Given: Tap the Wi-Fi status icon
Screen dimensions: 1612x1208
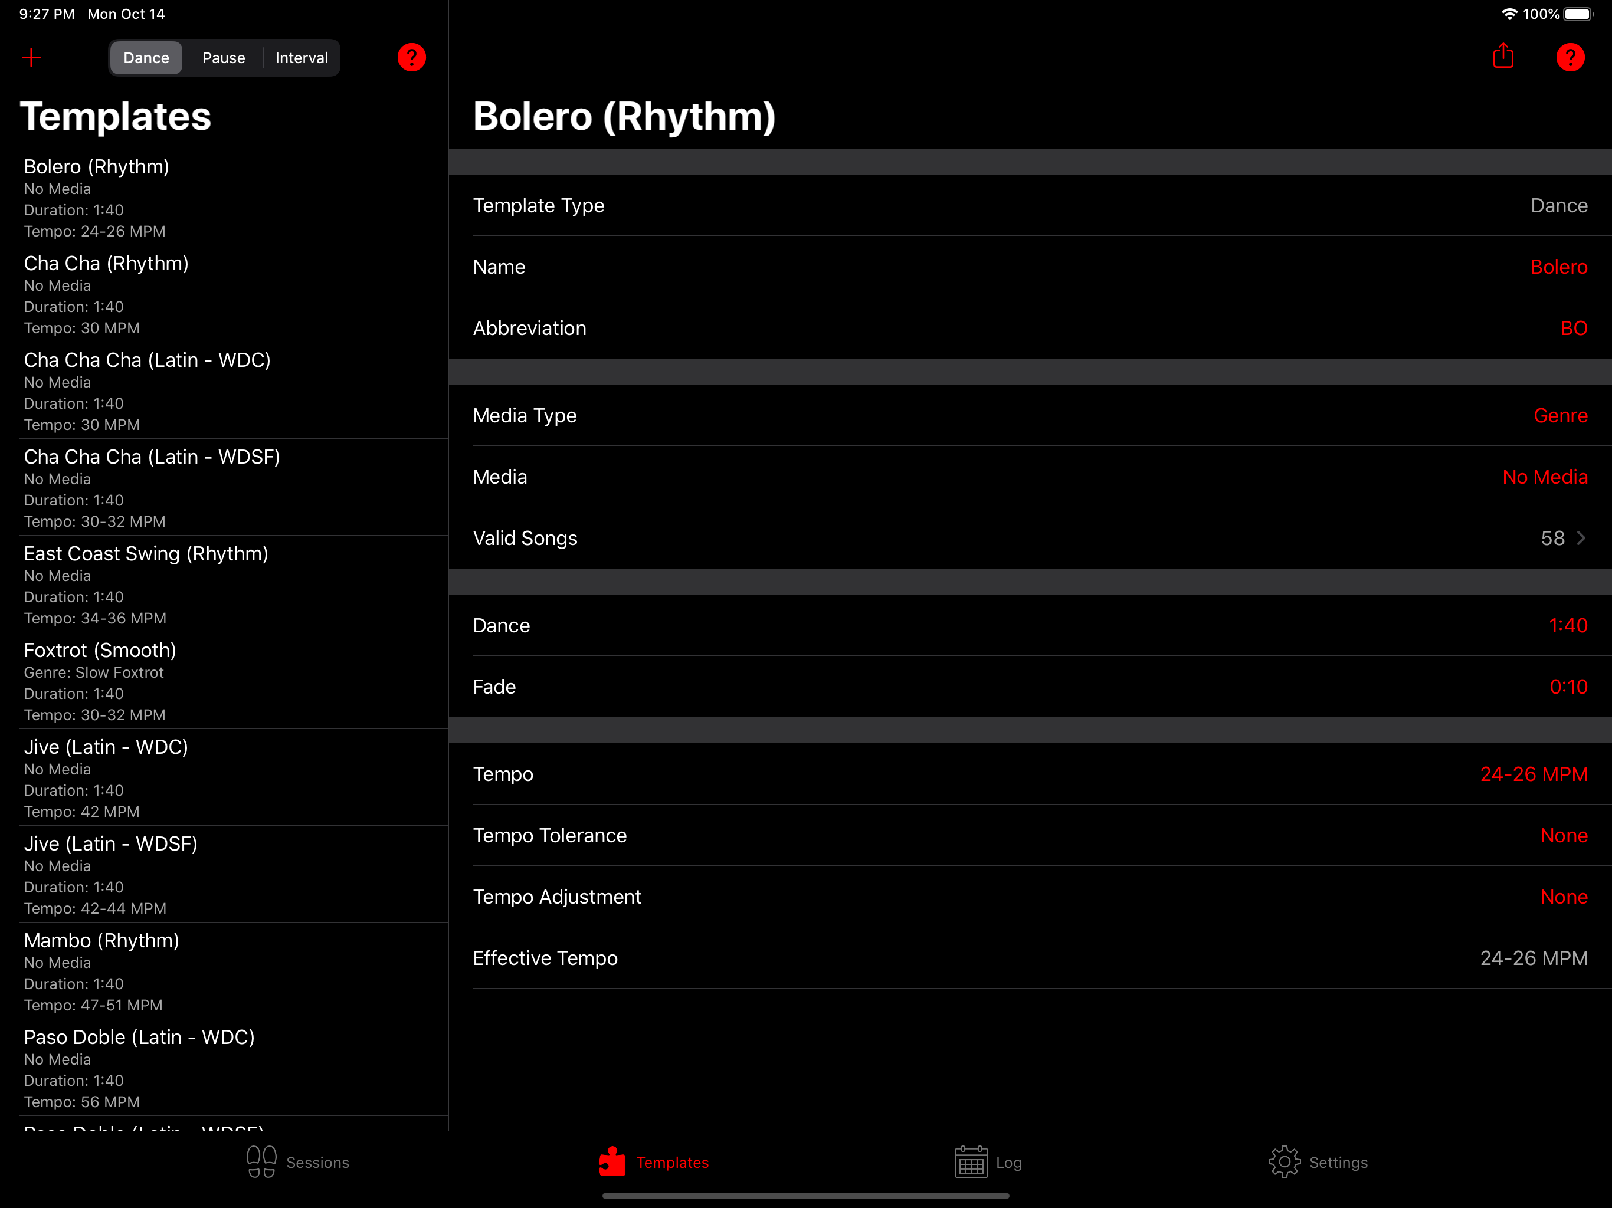Looking at the screenshot, I should pyautogui.click(x=1509, y=14).
